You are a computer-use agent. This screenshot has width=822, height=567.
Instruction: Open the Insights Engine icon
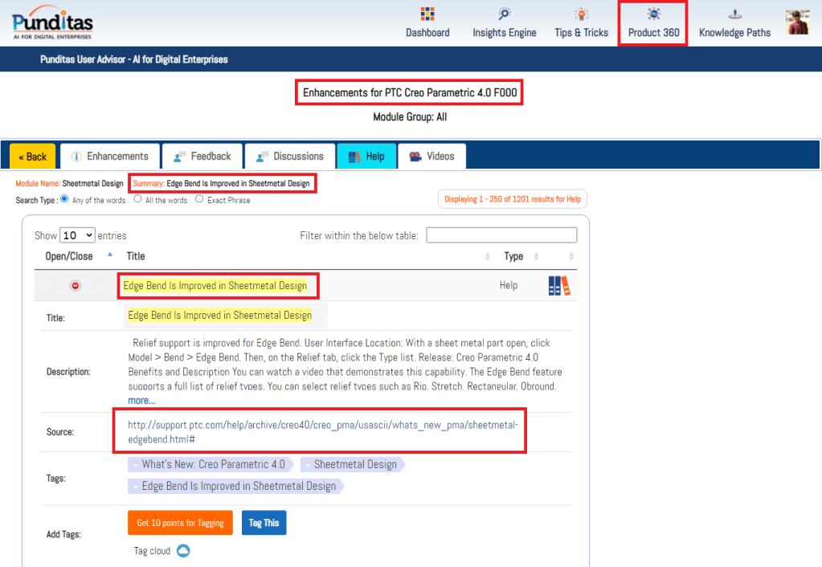pos(504,14)
